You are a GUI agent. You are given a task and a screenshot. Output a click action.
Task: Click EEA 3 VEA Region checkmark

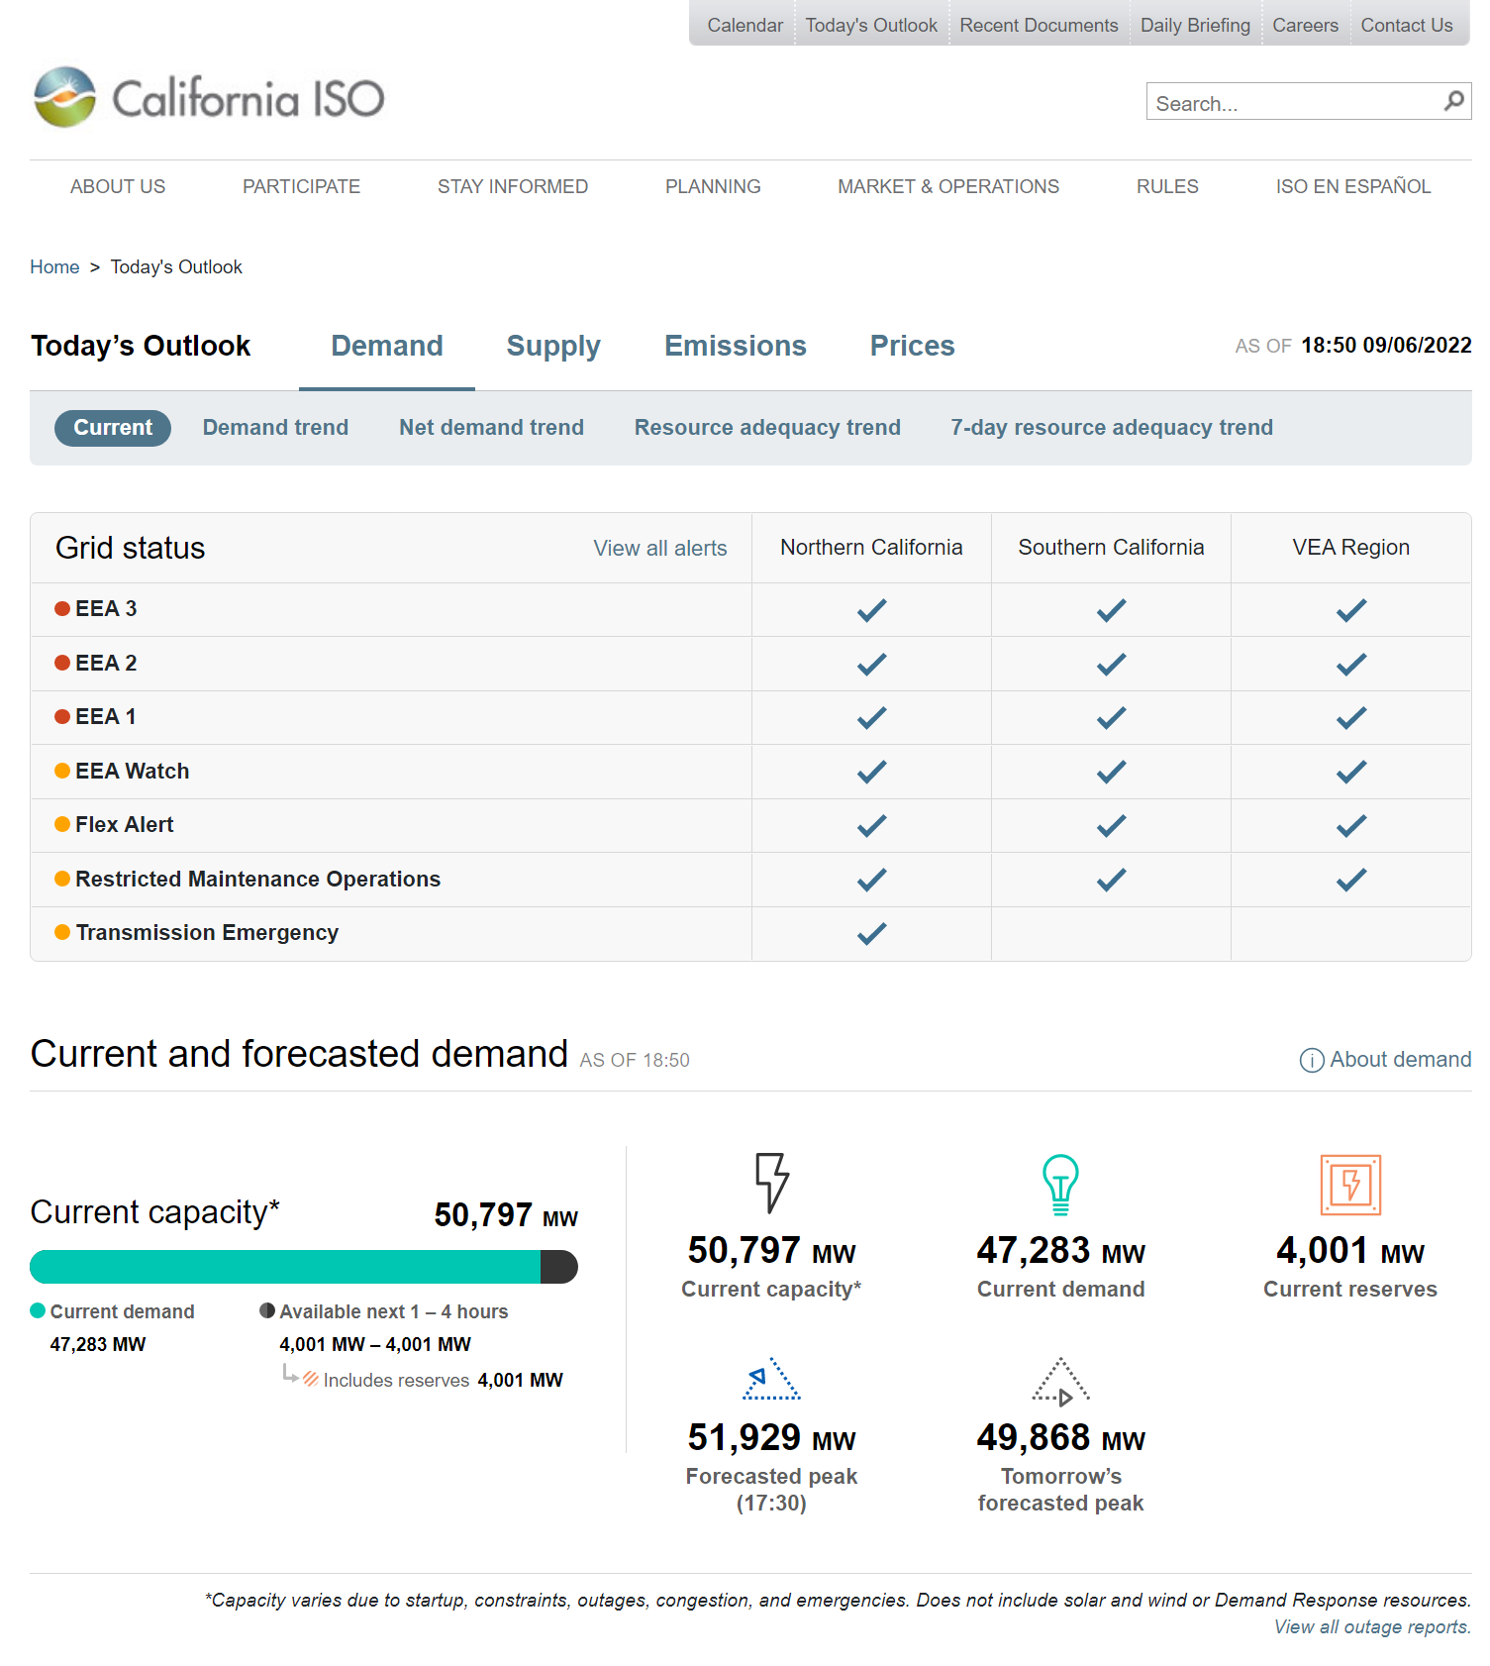pyautogui.click(x=1350, y=610)
